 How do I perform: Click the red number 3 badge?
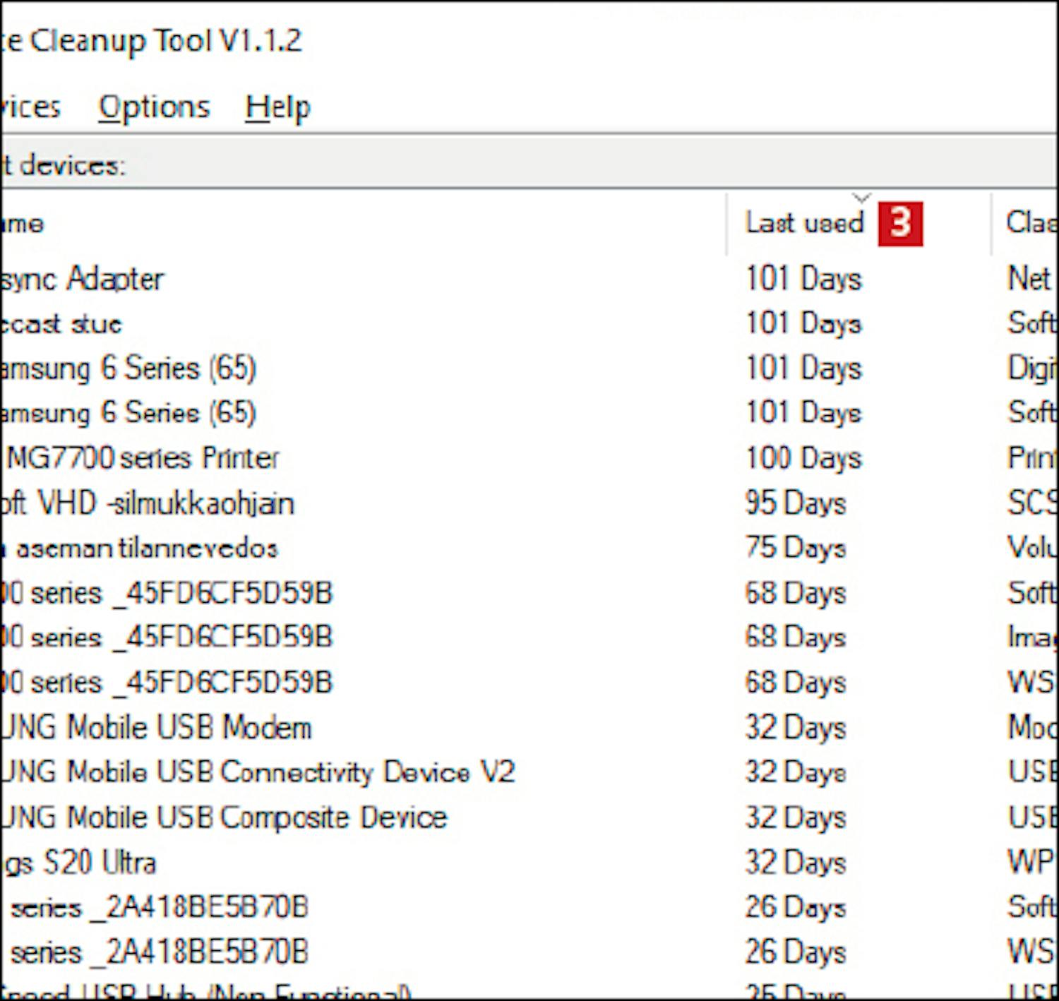(x=900, y=224)
